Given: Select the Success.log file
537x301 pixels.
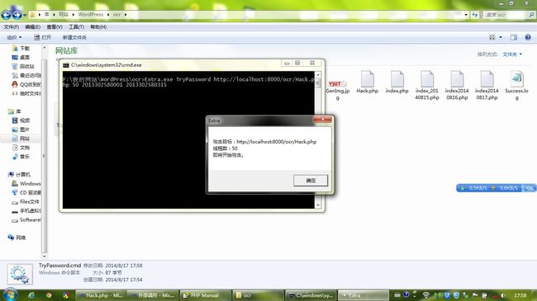Looking at the screenshot, I should coord(516,85).
